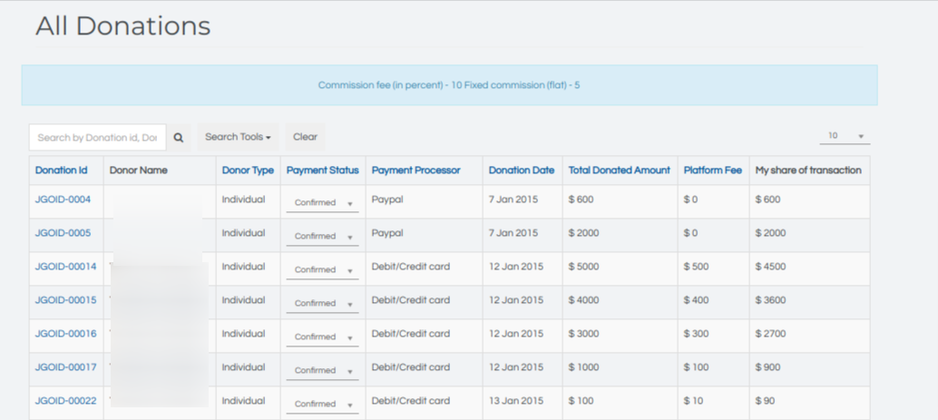Change payment status for JGOID-00015
The height and width of the screenshot is (420, 938).
[x=322, y=304]
